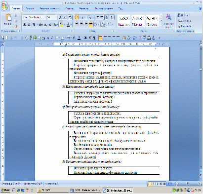Click the Find button in the Editing group
This screenshot has width=203, height=194.
click(x=184, y=15)
